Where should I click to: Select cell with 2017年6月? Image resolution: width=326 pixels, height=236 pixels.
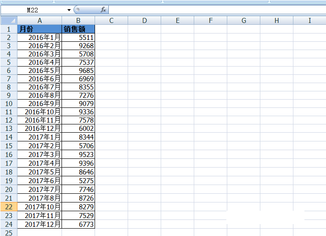pos(39,181)
